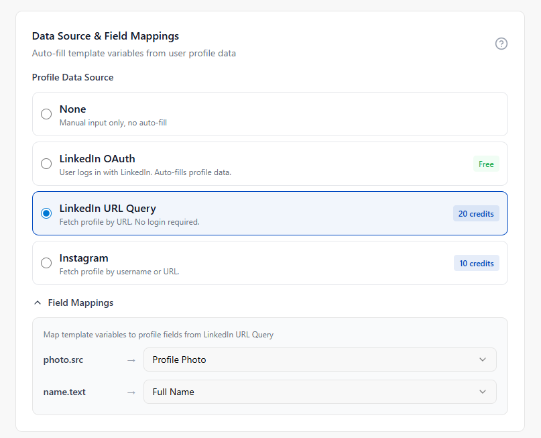
Task: Click the 10 credits badge on Instagram
Action: click(x=476, y=263)
